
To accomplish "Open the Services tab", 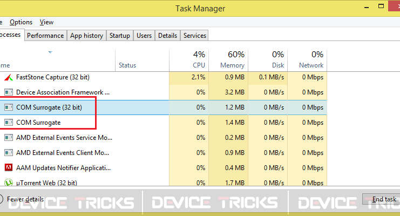I will coord(195,36).
